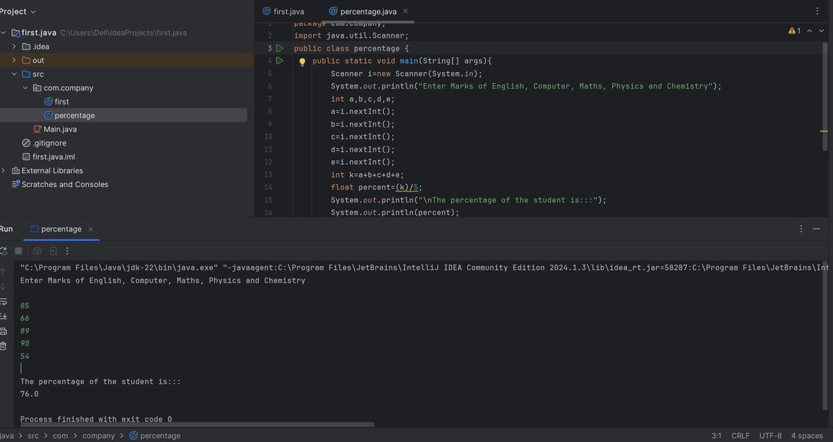Click the console output '76.0'
Screen dimensions: 833x442
click(x=29, y=394)
